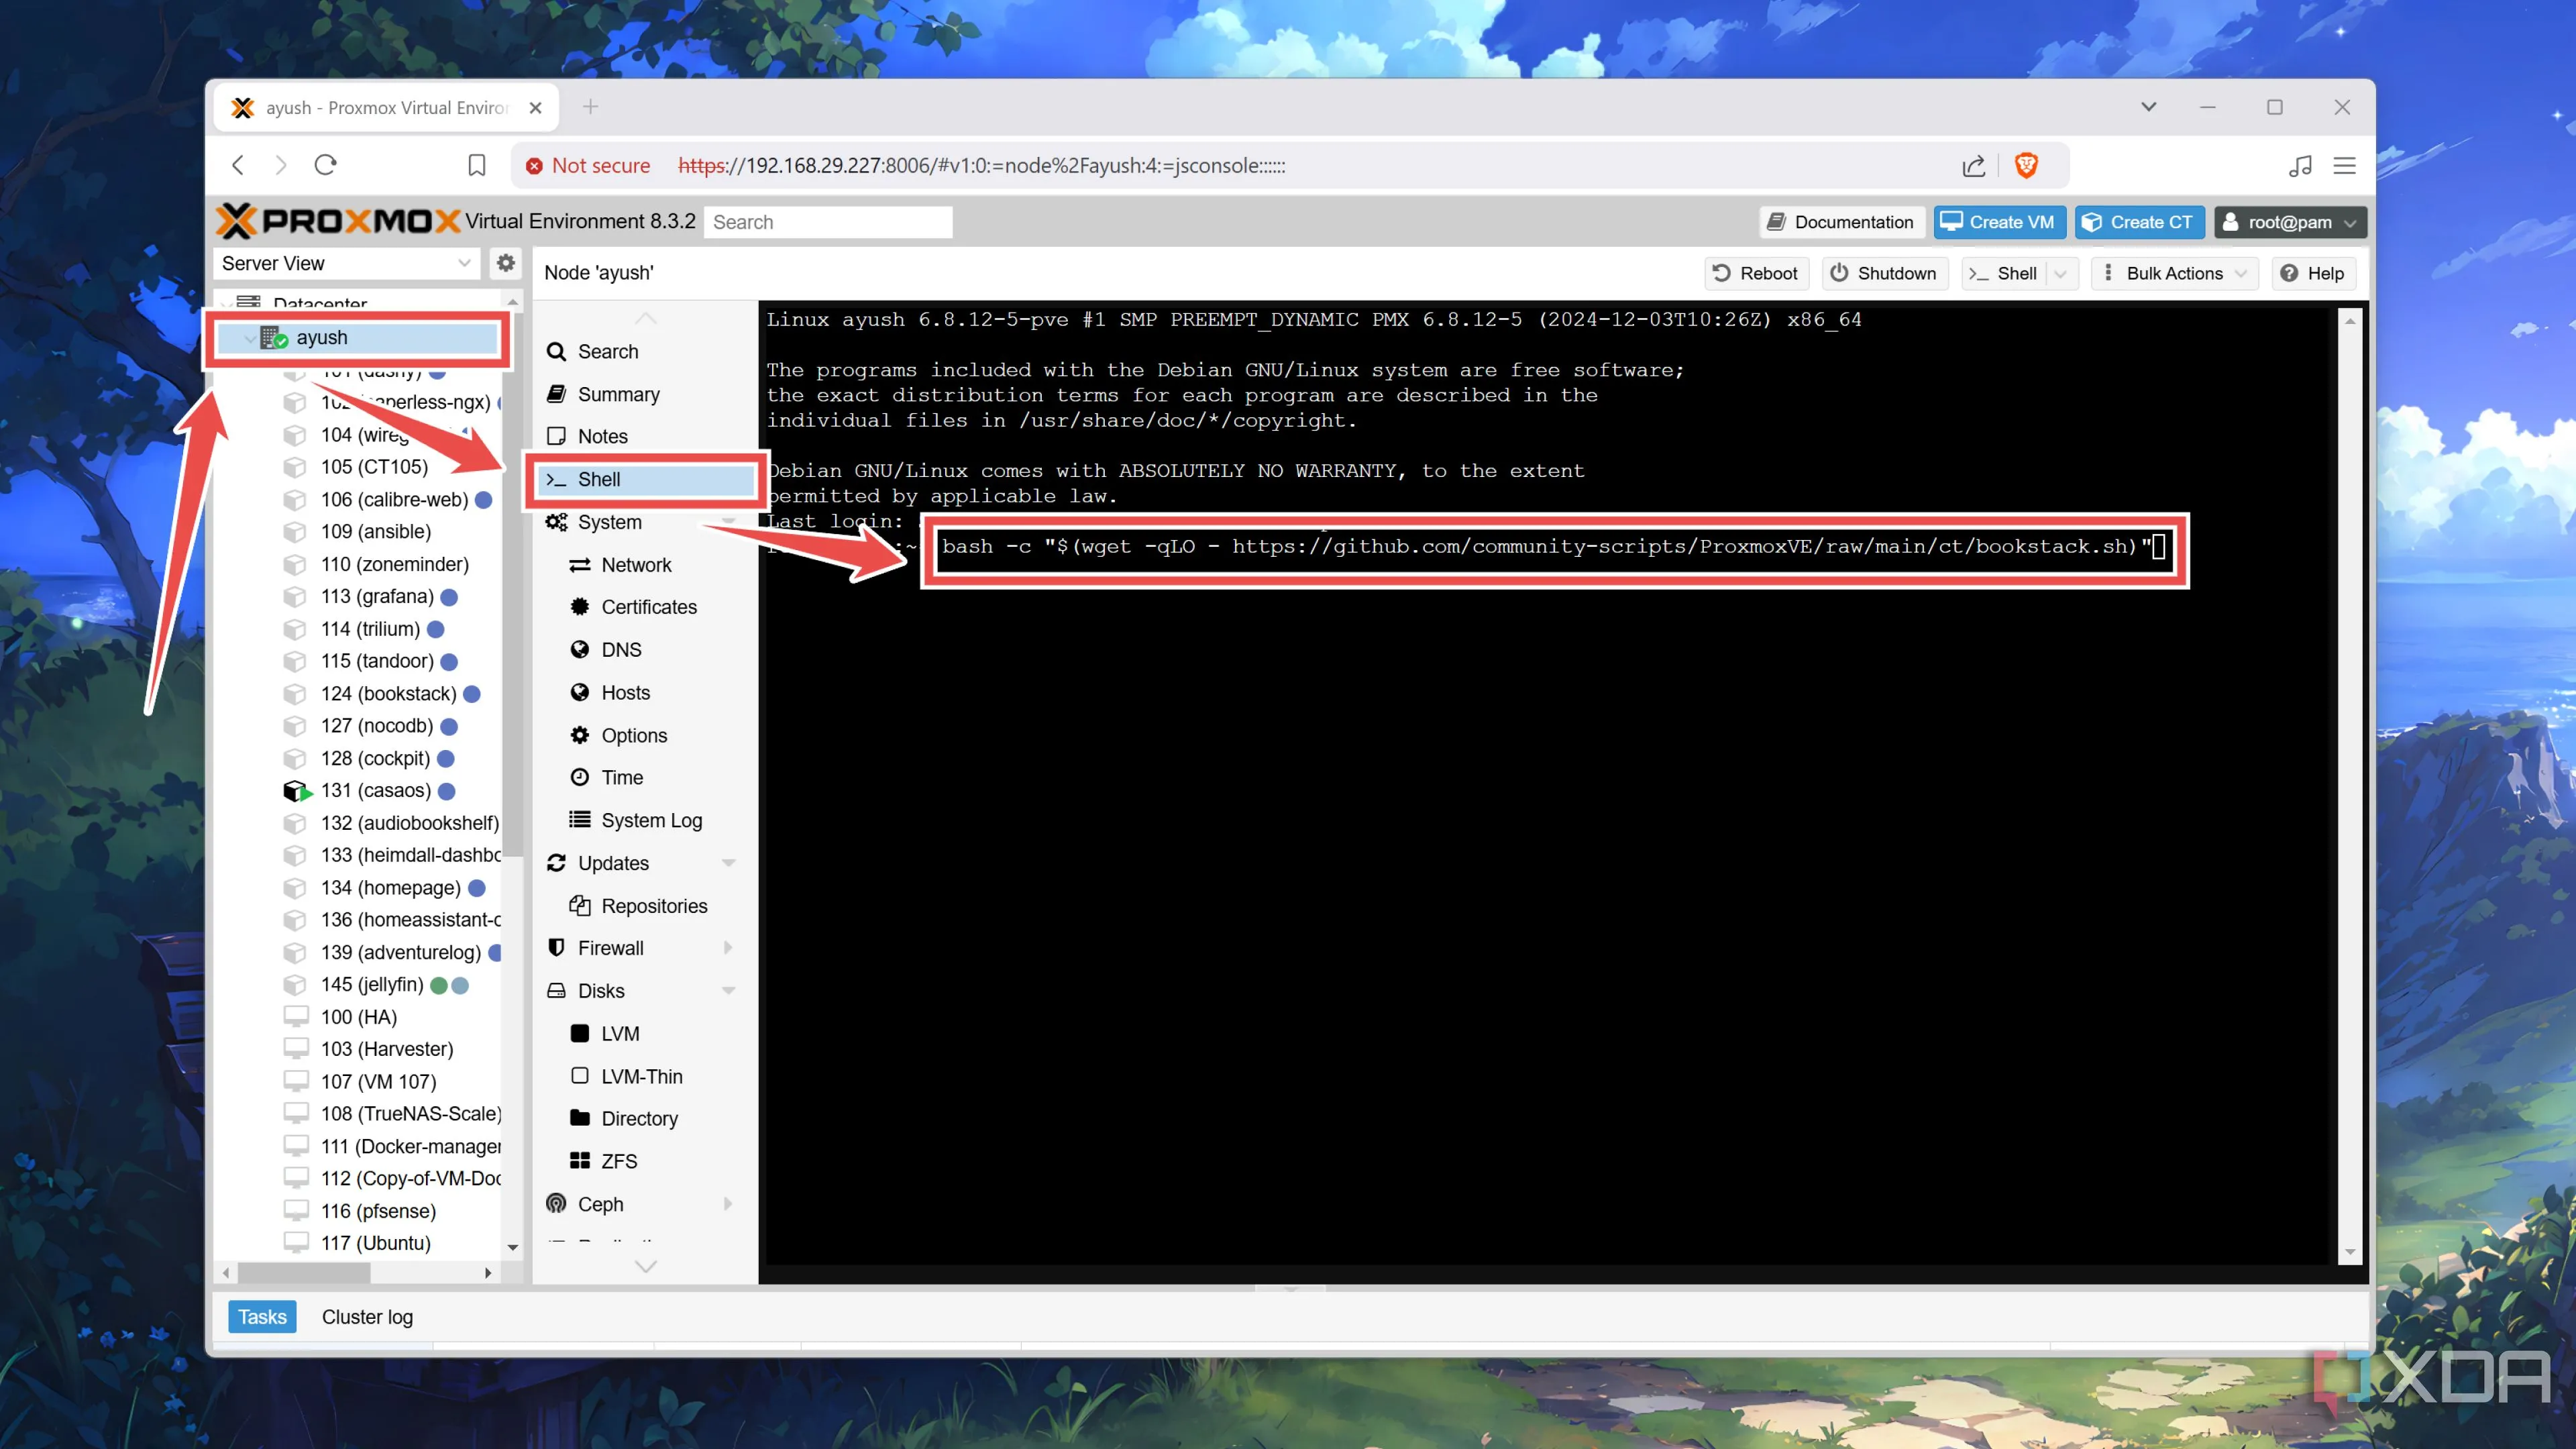Click the Help button
This screenshot has height=1449, width=2576.
(2313, 273)
